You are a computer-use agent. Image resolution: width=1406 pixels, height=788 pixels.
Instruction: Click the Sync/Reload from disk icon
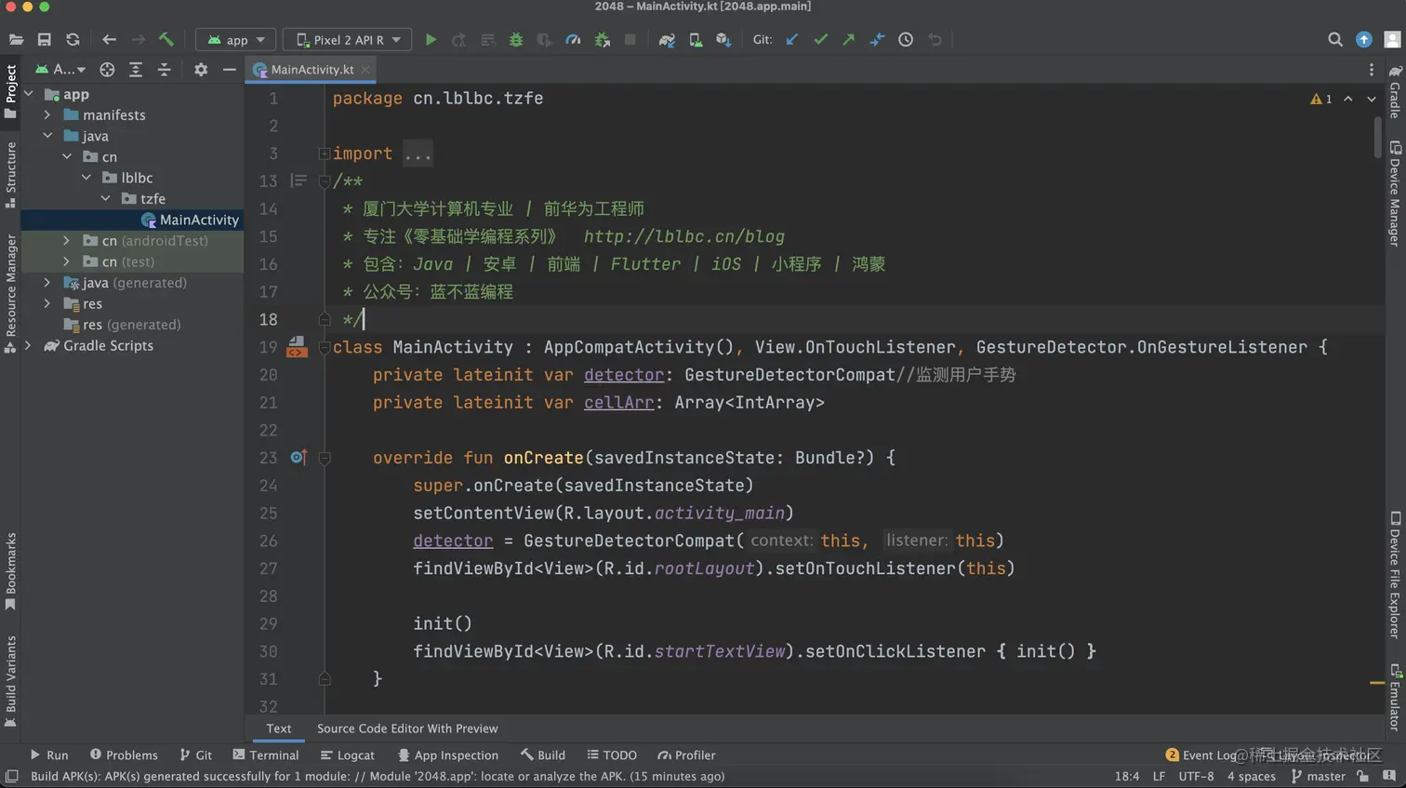73,40
